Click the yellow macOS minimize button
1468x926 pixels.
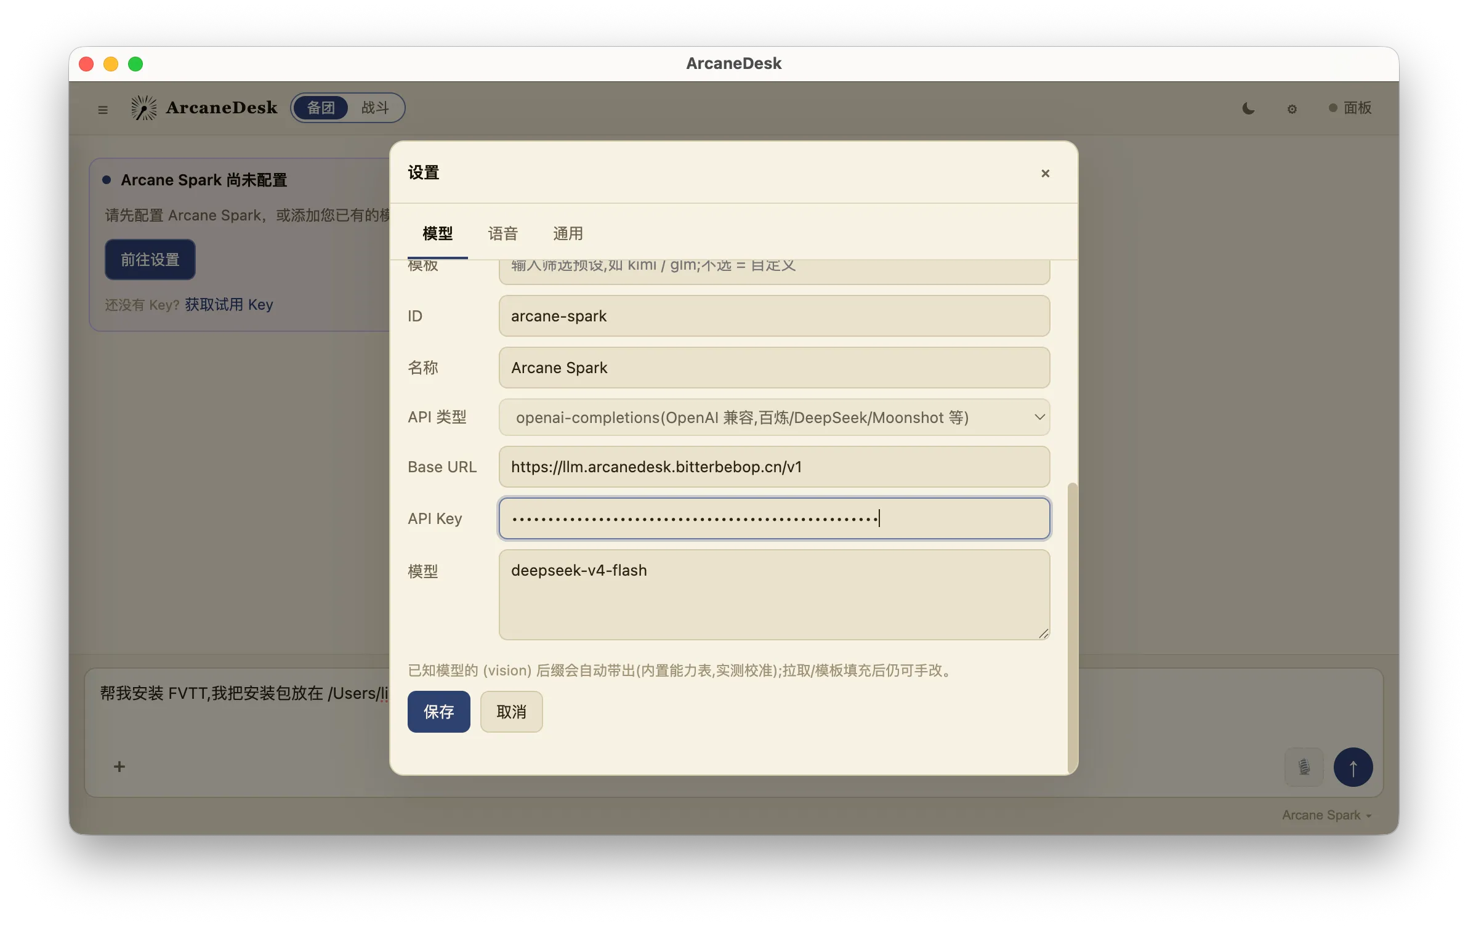[111, 64]
